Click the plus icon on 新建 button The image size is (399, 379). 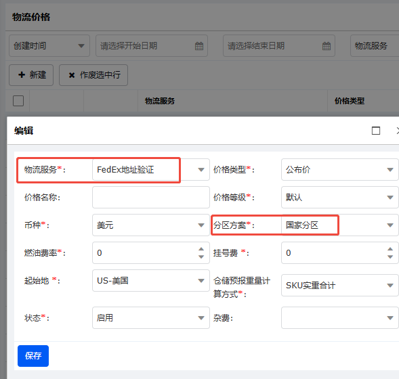22,74
